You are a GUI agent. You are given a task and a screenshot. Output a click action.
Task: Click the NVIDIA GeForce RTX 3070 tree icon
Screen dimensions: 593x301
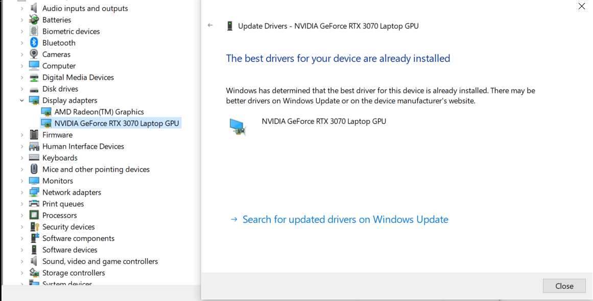[46, 123]
